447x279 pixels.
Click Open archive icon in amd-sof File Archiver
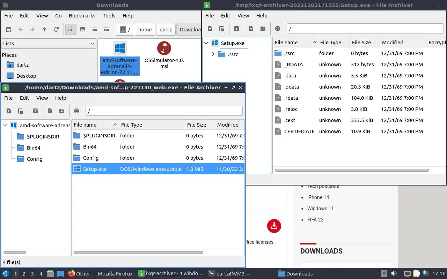(21, 111)
